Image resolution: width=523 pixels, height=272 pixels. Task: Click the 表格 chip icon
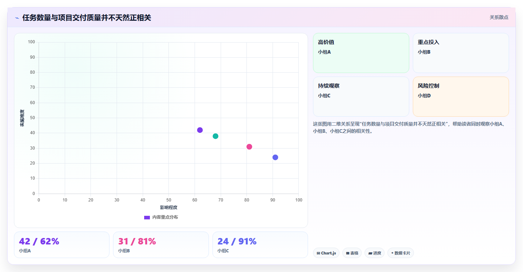pos(348,253)
